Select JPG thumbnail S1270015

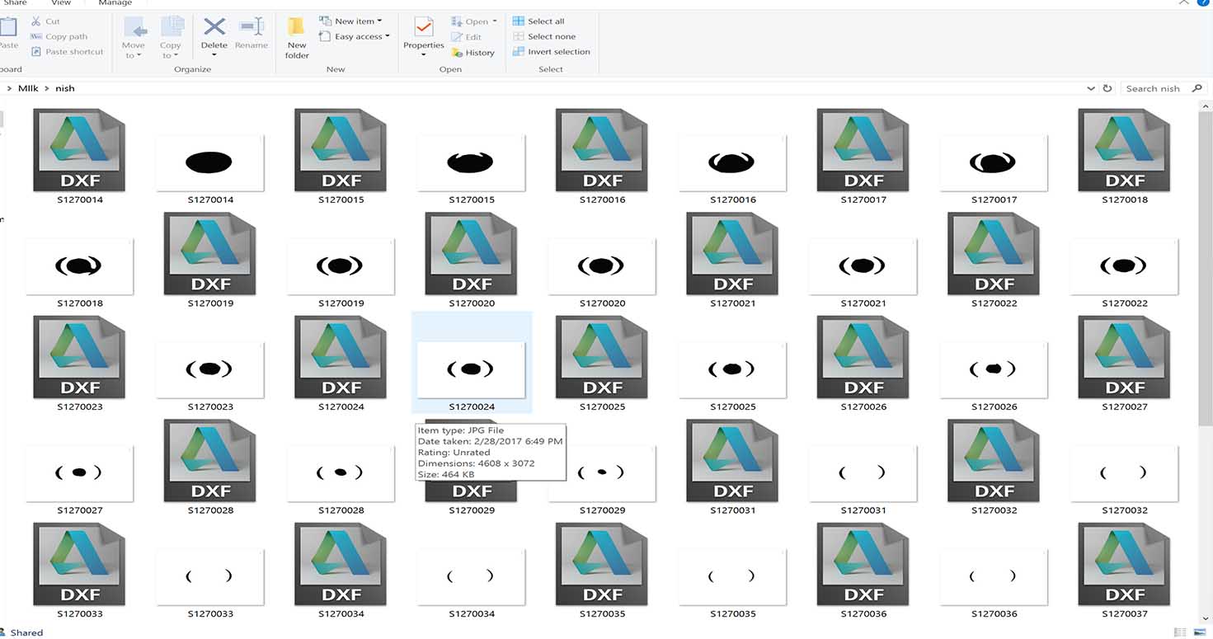point(471,162)
